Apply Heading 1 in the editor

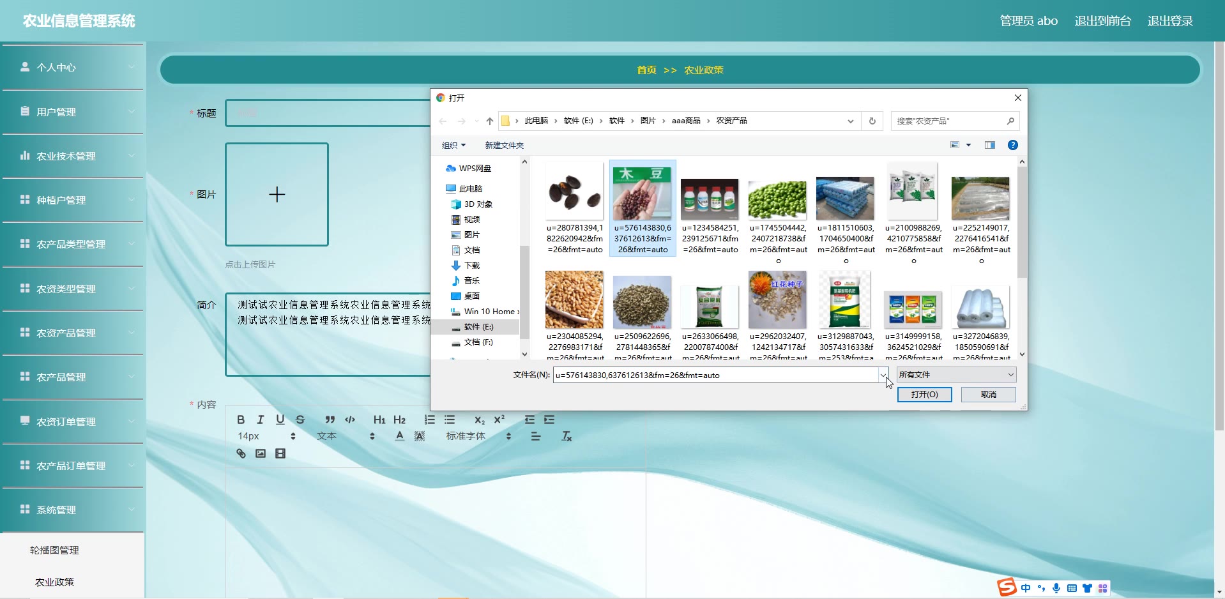click(x=379, y=420)
